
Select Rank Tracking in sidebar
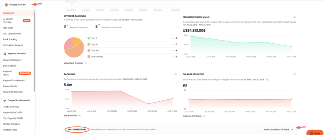[10, 39]
